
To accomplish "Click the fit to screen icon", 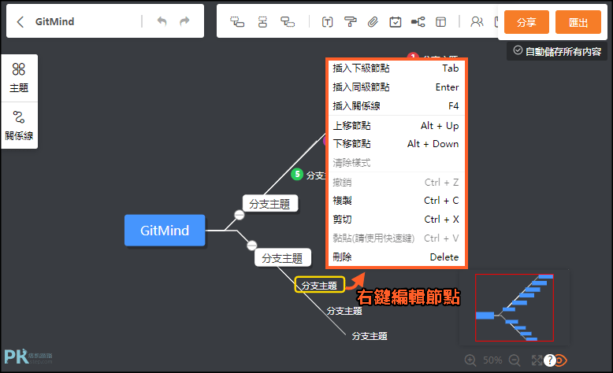I will coord(536,360).
